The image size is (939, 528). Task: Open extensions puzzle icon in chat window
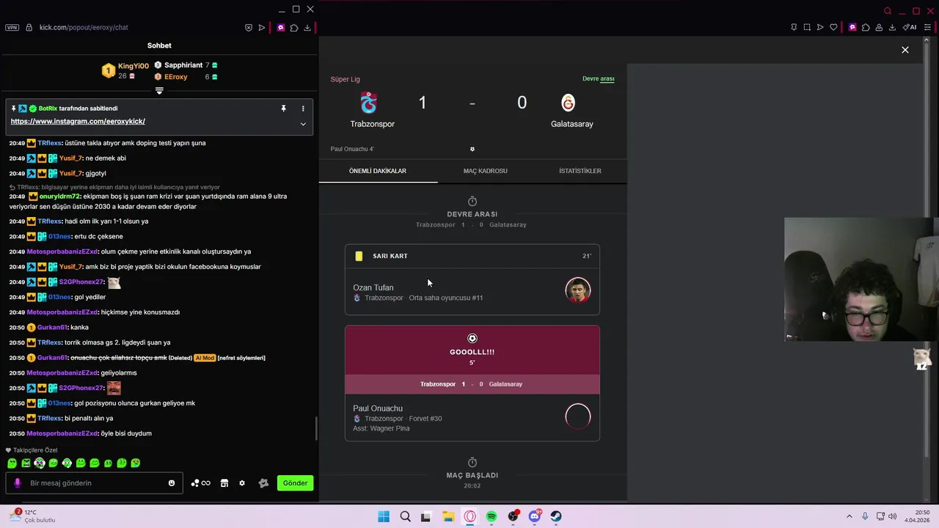coord(294,28)
